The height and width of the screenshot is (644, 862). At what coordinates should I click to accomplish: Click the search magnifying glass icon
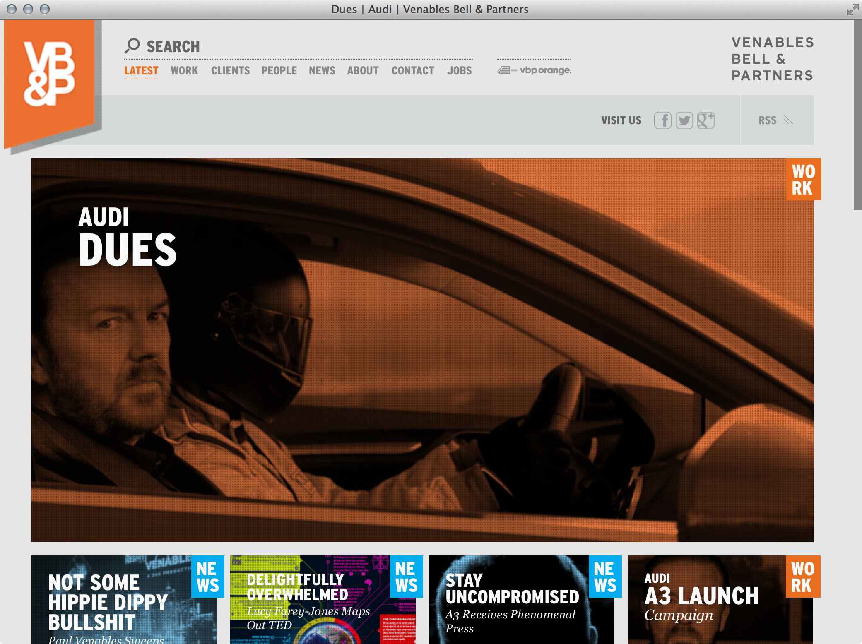[x=132, y=46]
